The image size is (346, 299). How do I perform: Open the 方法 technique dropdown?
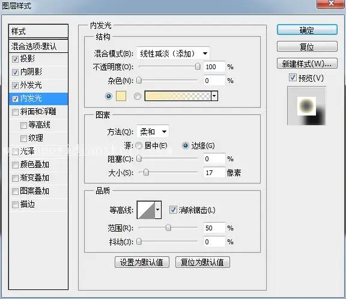click(x=153, y=132)
